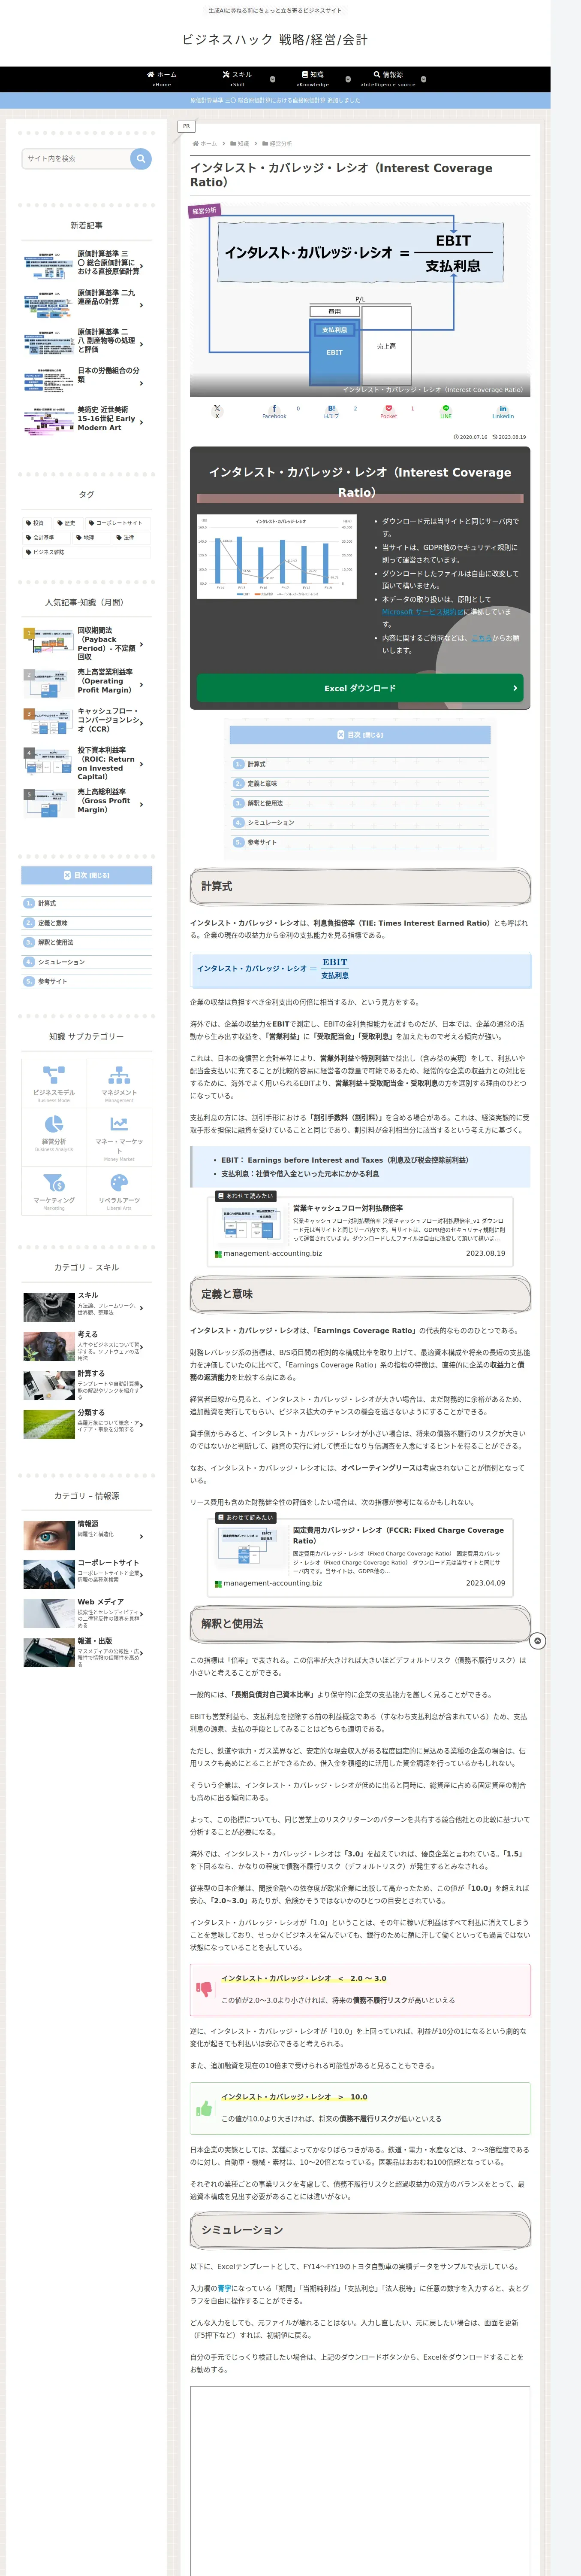The width and height of the screenshot is (581, 2576).
Task: Open the ホーム navigation menu item
Action: (162, 79)
